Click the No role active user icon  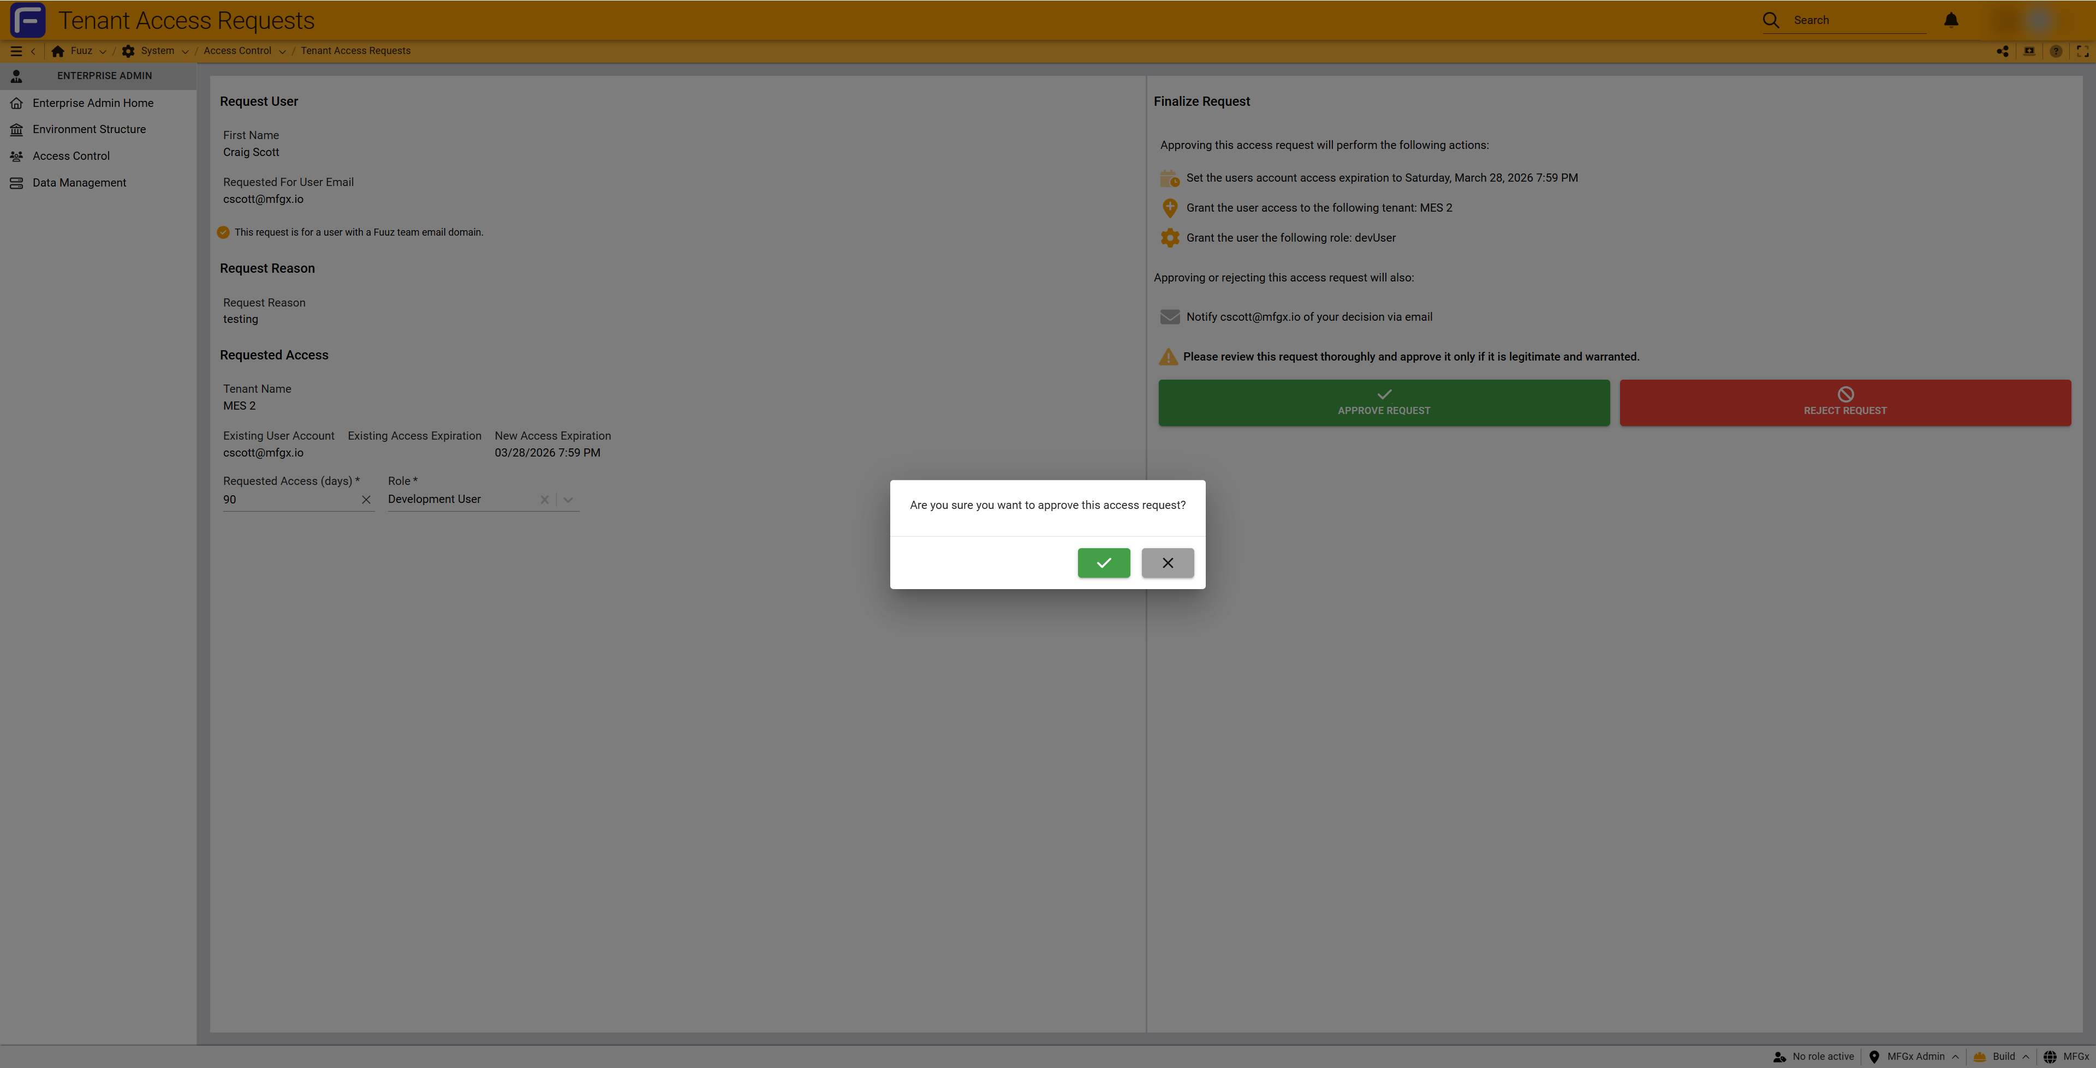[x=1779, y=1057]
